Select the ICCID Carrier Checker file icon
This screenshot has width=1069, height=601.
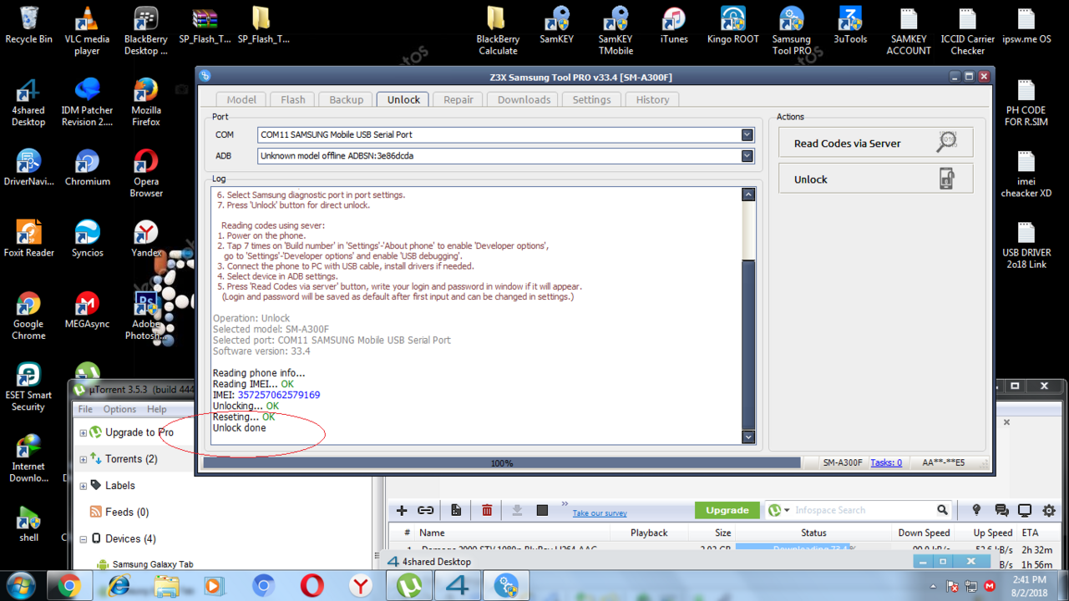967,31
